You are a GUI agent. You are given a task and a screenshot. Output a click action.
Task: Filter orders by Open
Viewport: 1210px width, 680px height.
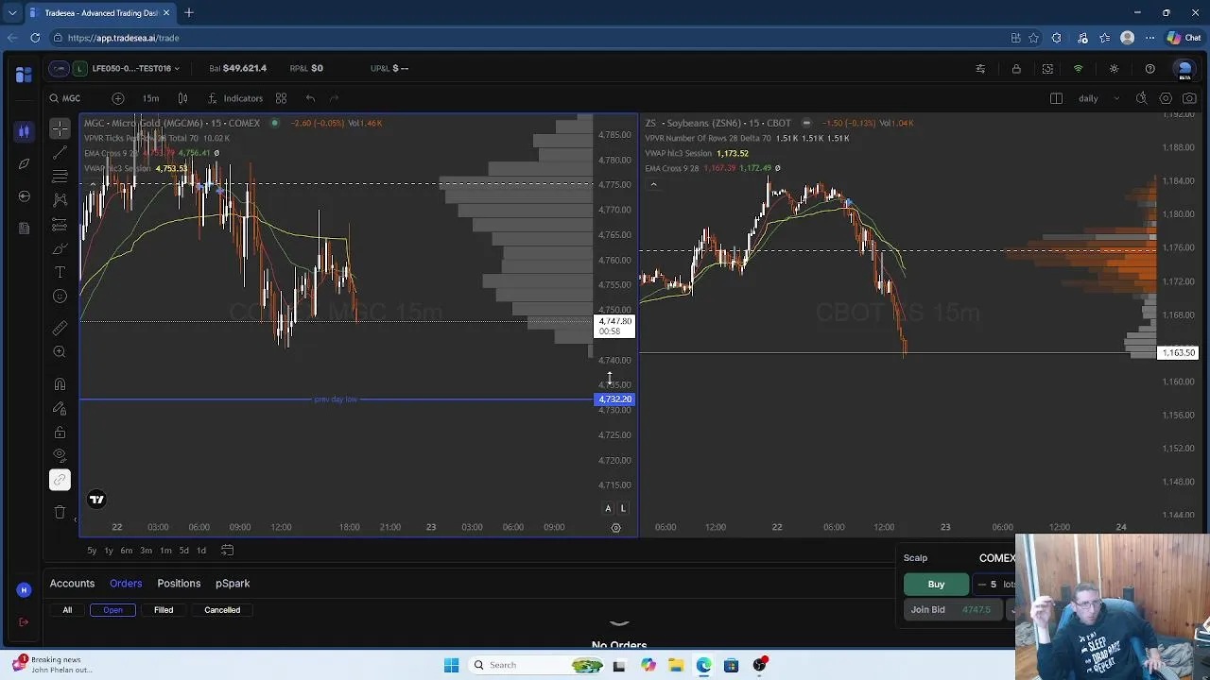[112, 610]
